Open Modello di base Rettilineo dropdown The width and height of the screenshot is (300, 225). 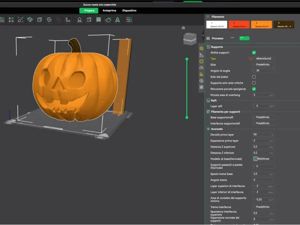[263, 159]
